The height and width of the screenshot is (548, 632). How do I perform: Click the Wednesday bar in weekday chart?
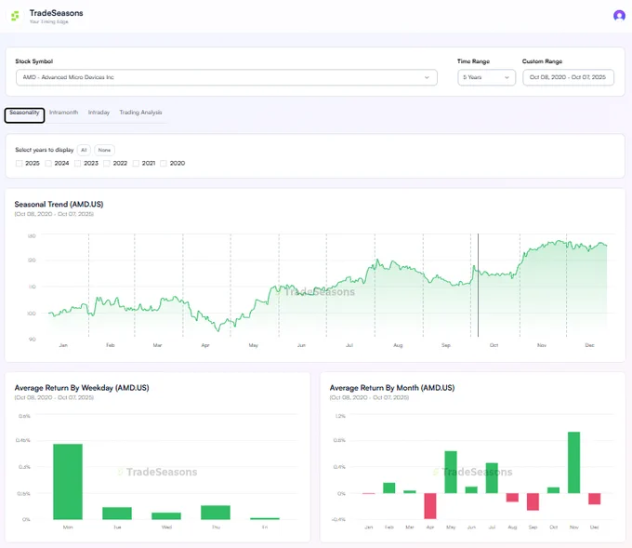click(166, 515)
